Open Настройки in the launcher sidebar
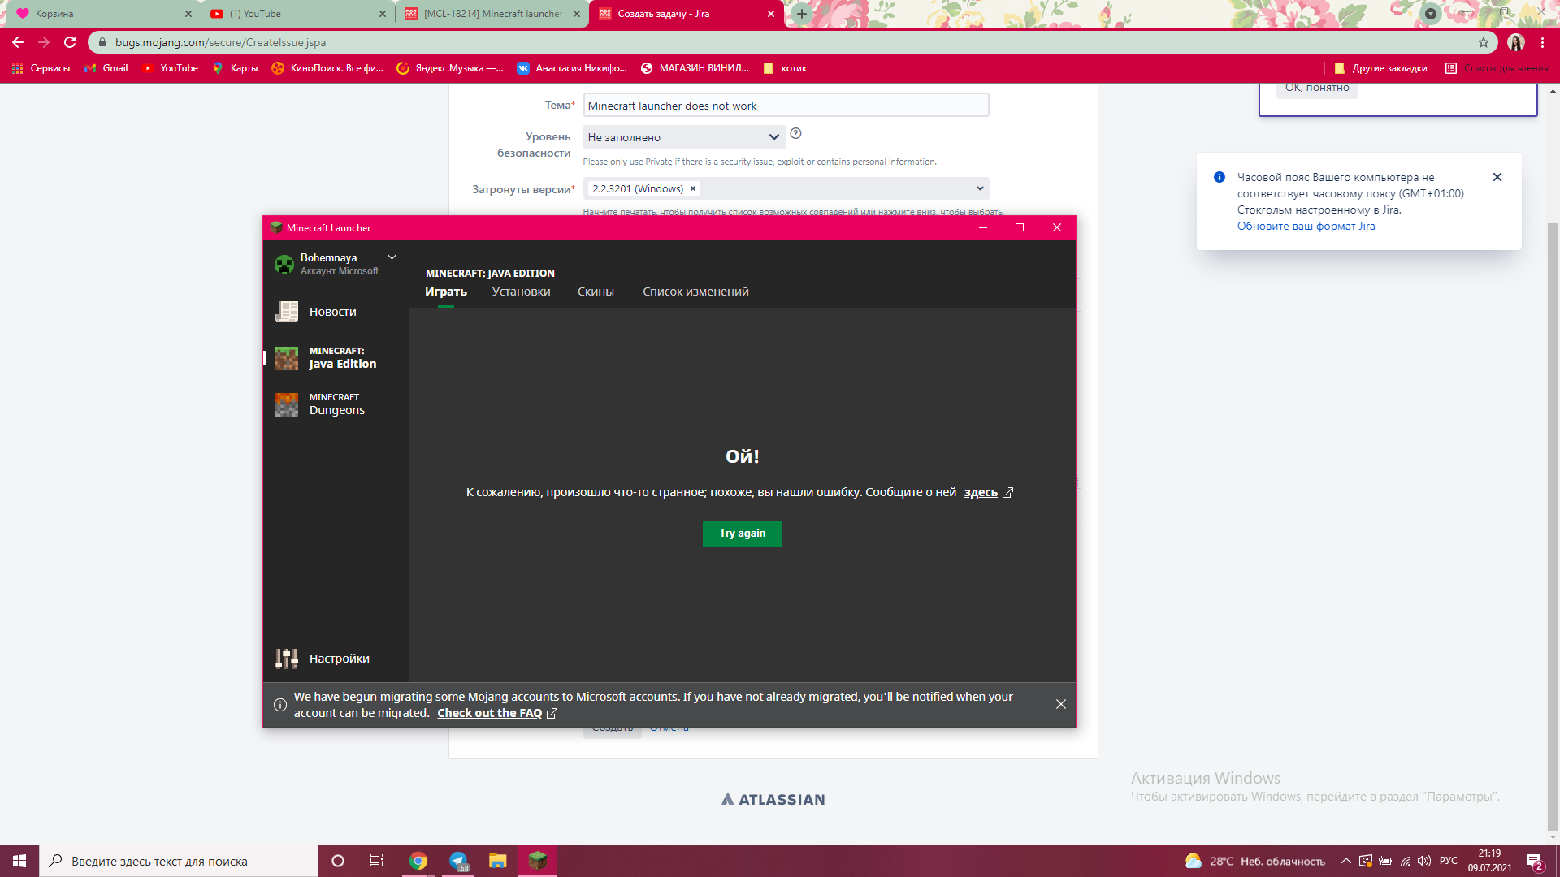 point(338,659)
